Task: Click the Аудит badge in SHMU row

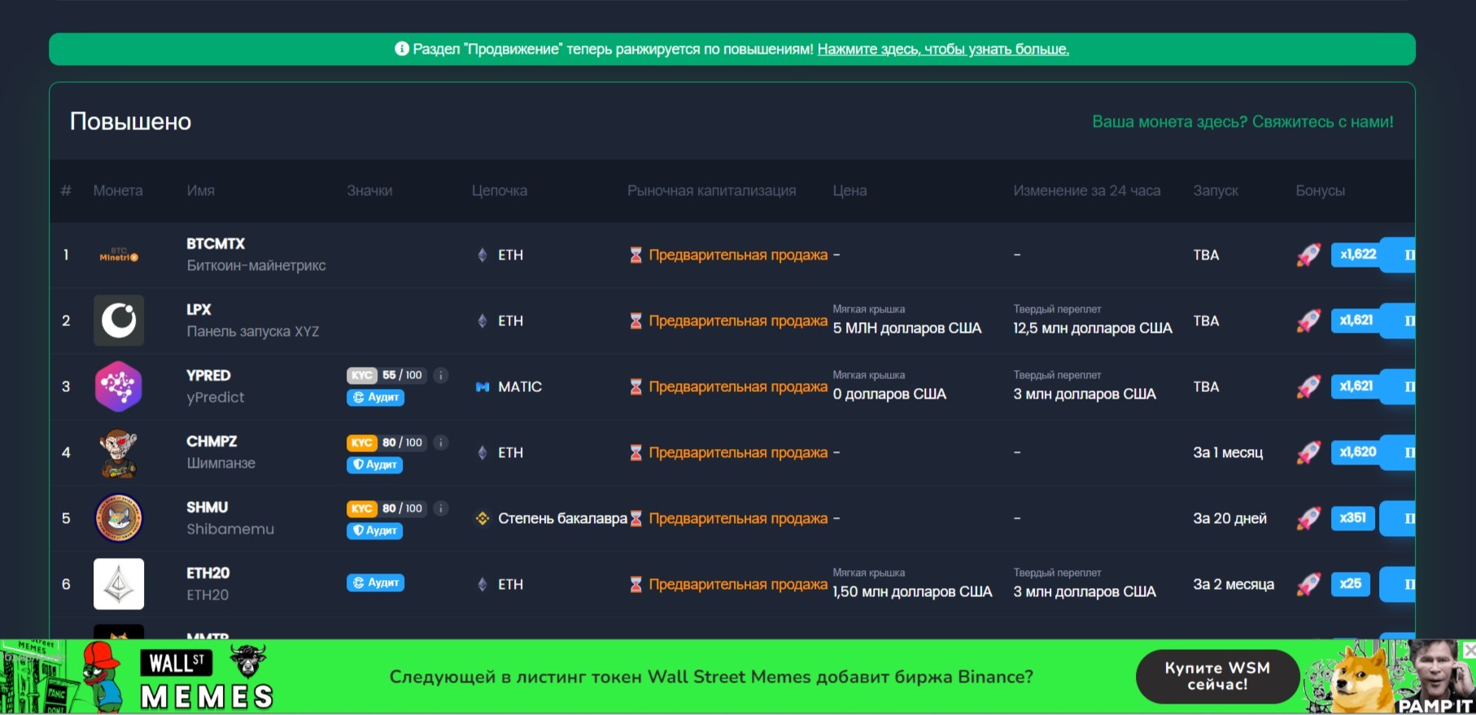Action: point(375,530)
